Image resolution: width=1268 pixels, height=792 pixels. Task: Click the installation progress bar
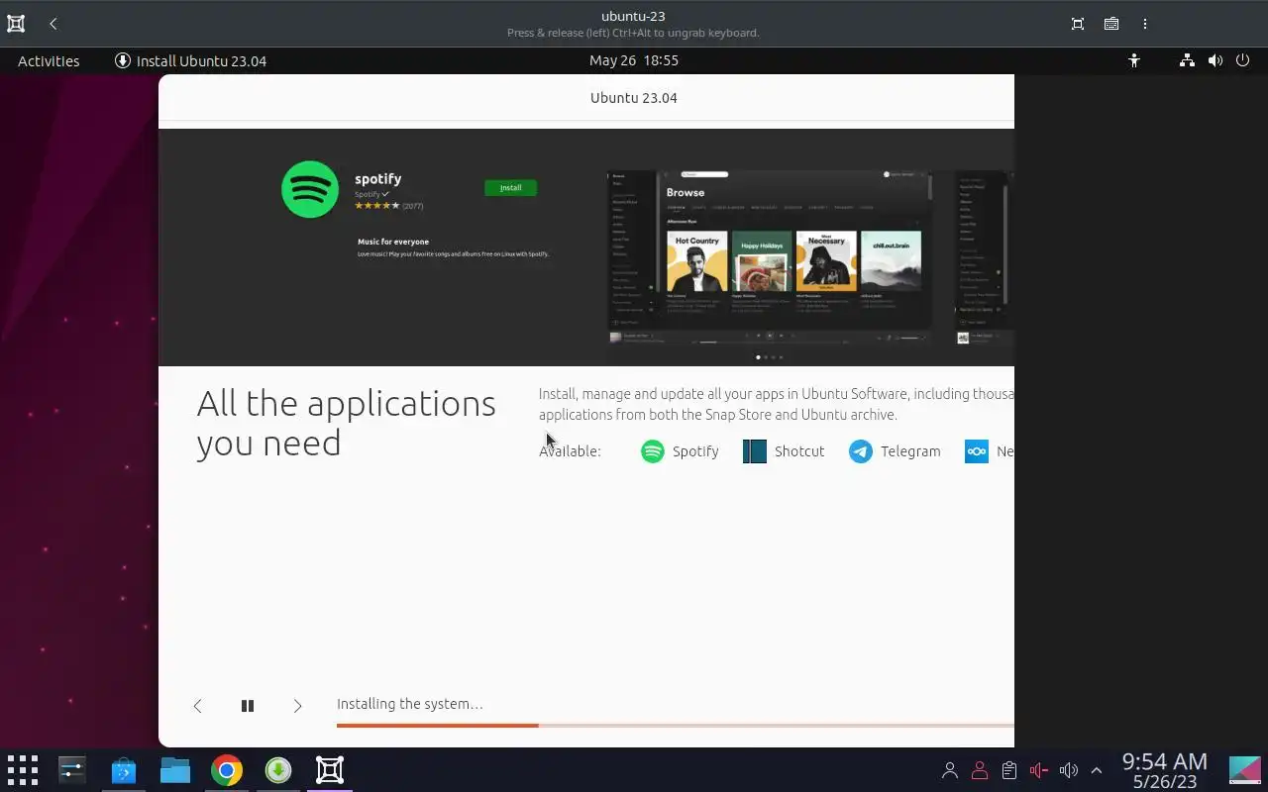click(x=676, y=726)
